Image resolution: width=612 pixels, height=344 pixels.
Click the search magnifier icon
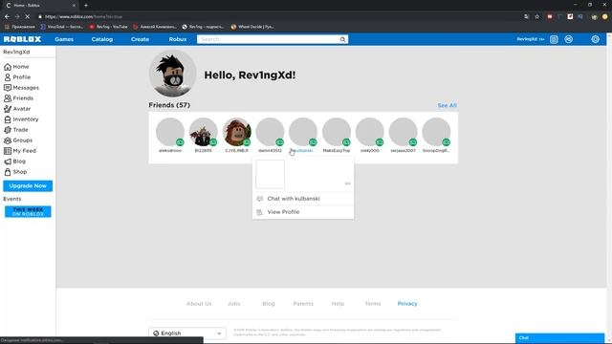tap(342, 39)
